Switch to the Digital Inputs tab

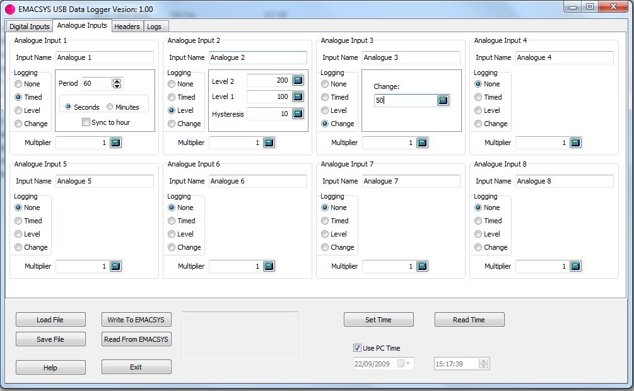pos(30,26)
